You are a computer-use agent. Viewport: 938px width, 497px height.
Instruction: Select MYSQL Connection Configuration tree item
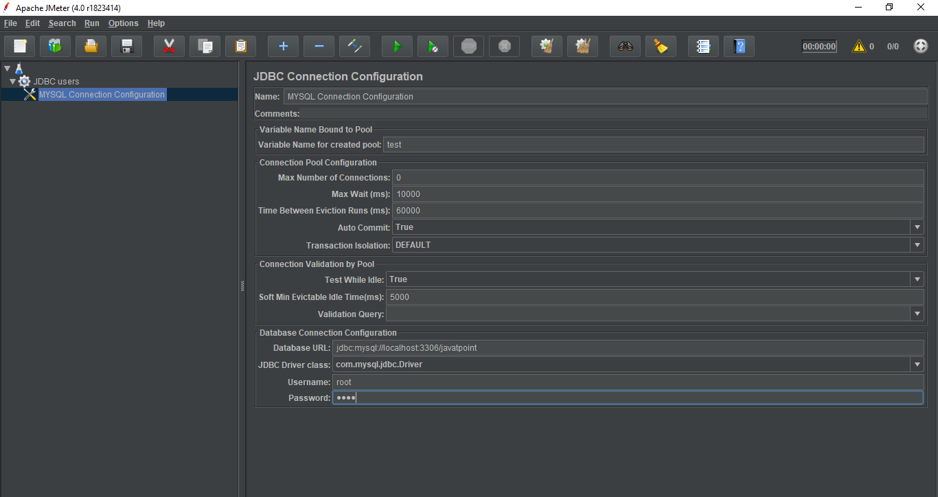pos(102,95)
